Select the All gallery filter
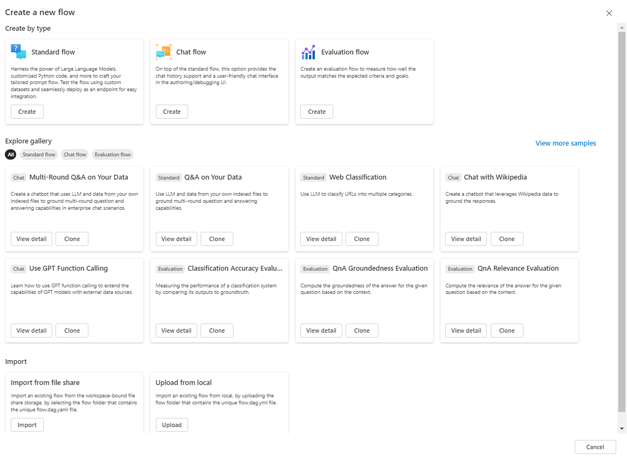The height and width of the screenshot is (461, 627). point(11,155)
